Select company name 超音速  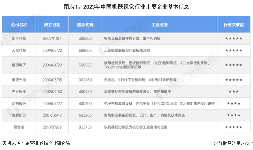[x=19, y=127]
